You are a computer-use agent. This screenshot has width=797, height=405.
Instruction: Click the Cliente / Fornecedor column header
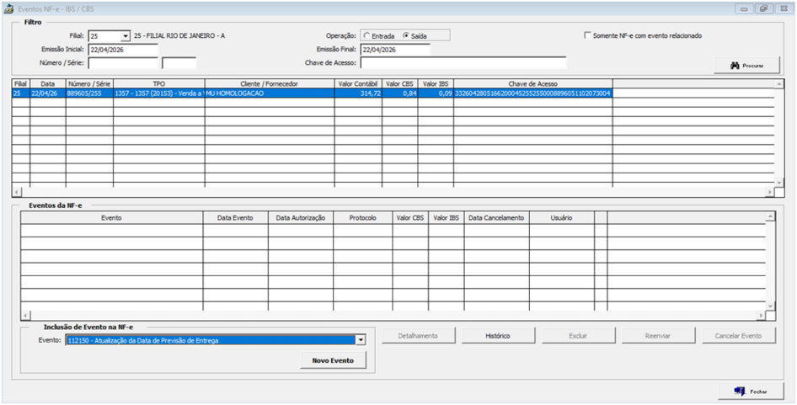[269, 83]
